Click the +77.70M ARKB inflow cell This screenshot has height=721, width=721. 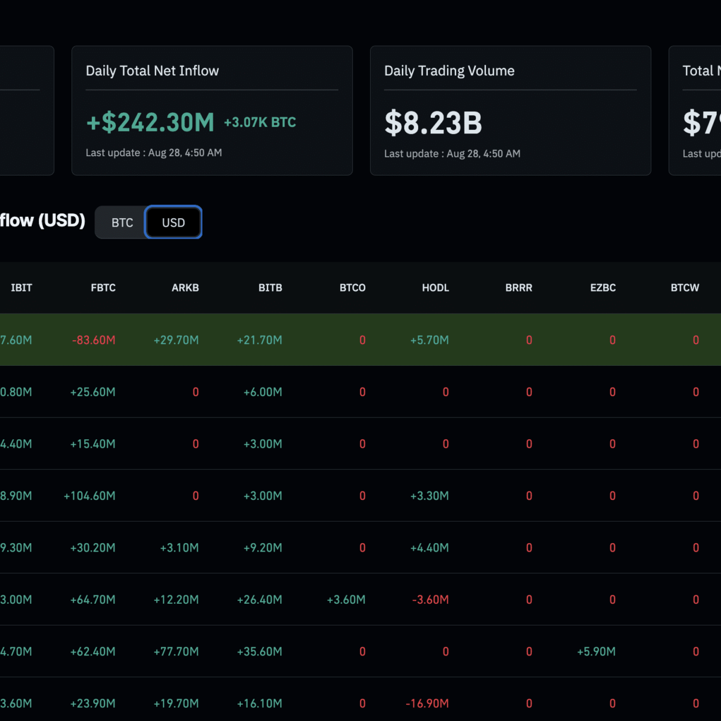176,651
